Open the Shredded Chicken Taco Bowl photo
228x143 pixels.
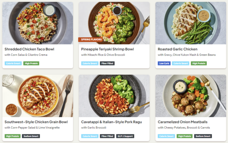point(38,23)
